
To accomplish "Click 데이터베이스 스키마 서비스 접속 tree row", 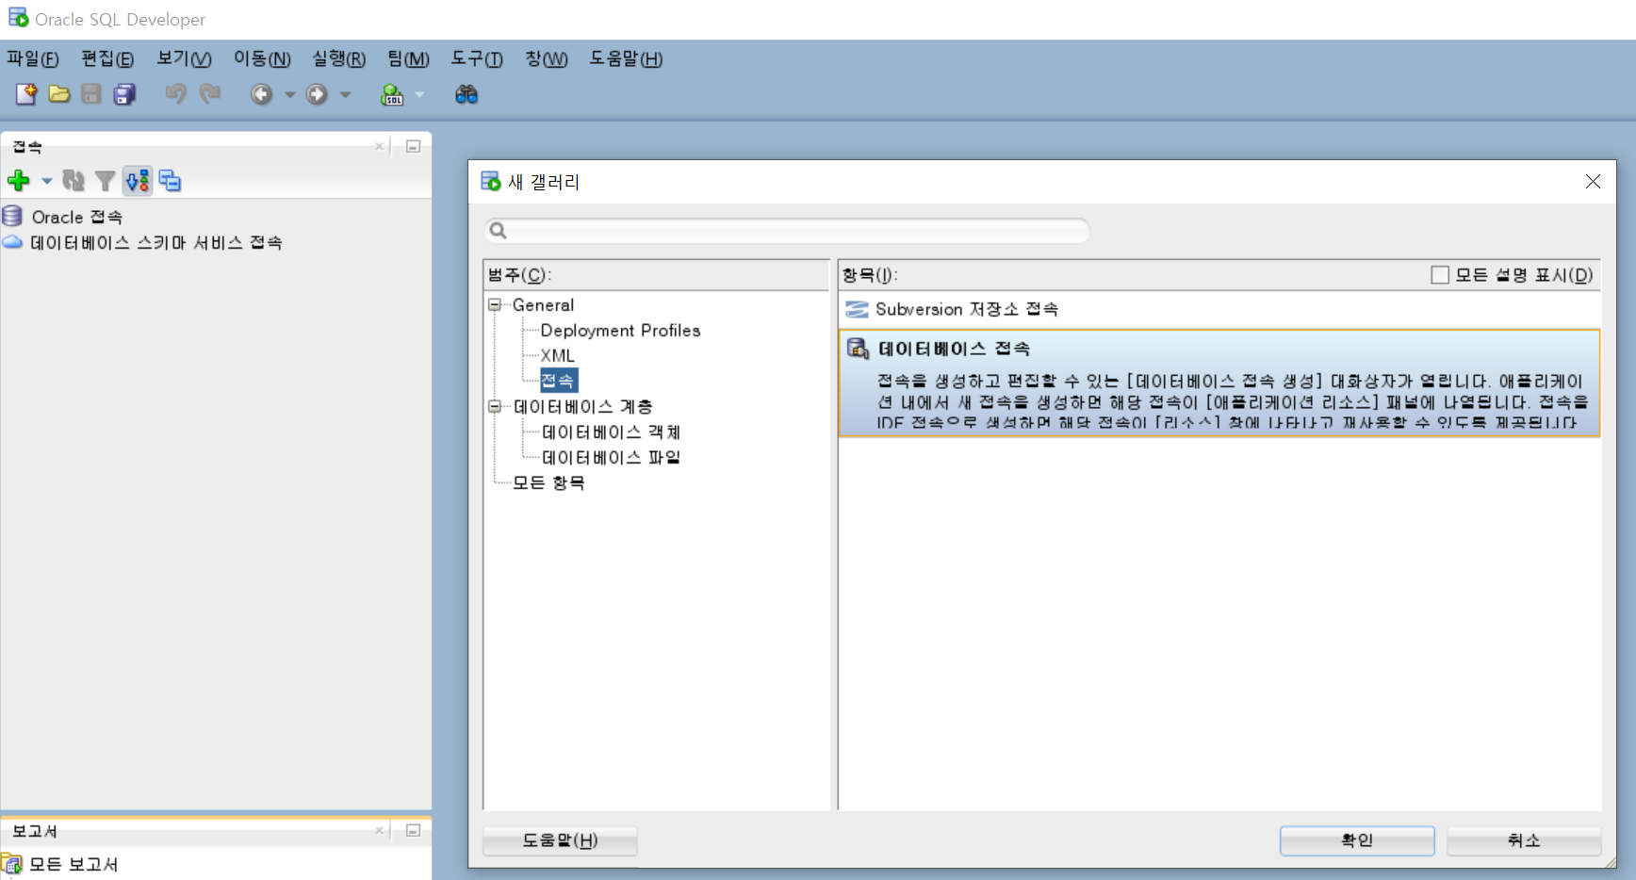I will pos(156,242).
